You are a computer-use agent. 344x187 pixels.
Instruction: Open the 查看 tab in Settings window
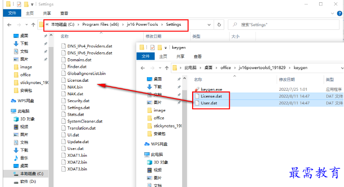click(64, 13)
